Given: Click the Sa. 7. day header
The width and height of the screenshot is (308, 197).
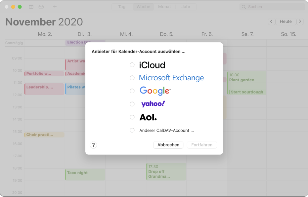Looking at the screenshot, I should (247, 34).
